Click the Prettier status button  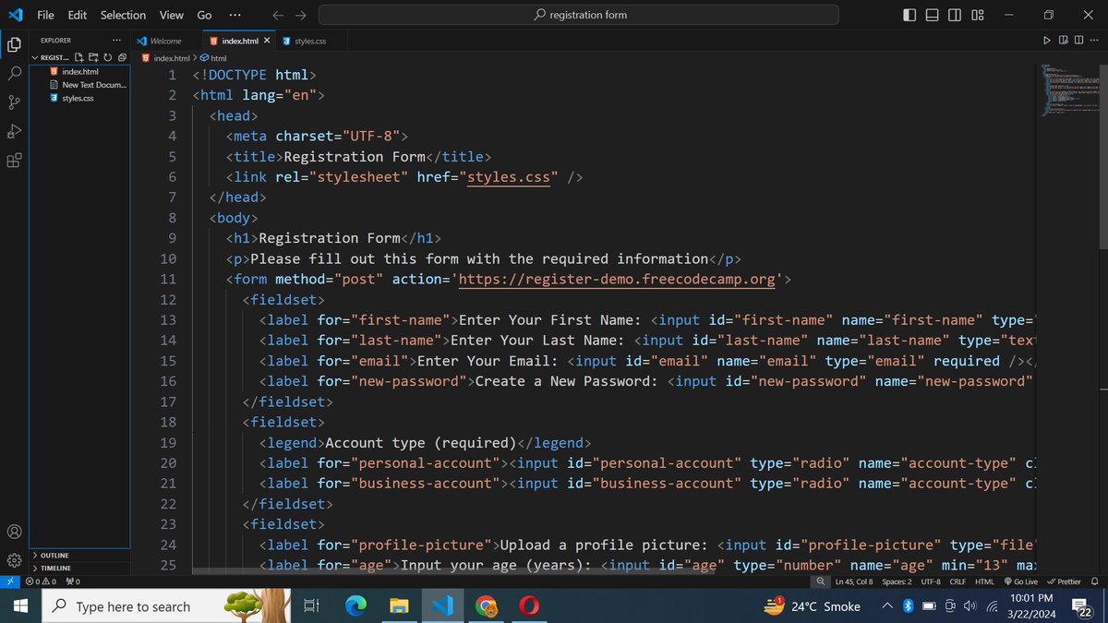point(1064,581)
